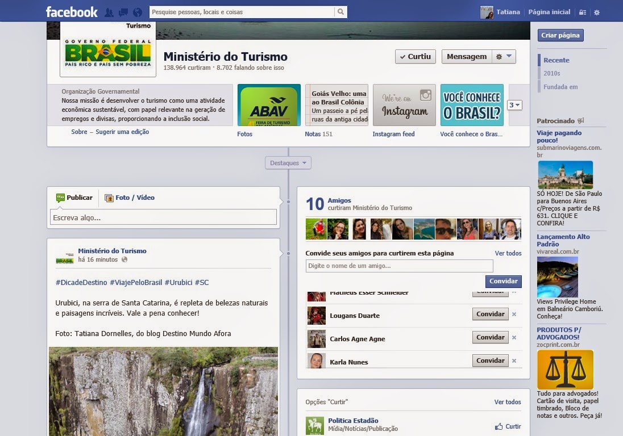Go to Página inicial
This screenshot has width=623, height=436.
click(549, 12)
